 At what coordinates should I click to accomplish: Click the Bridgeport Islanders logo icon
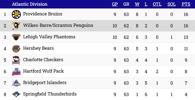16,83
